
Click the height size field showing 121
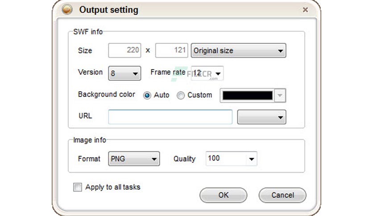[171, 50]
